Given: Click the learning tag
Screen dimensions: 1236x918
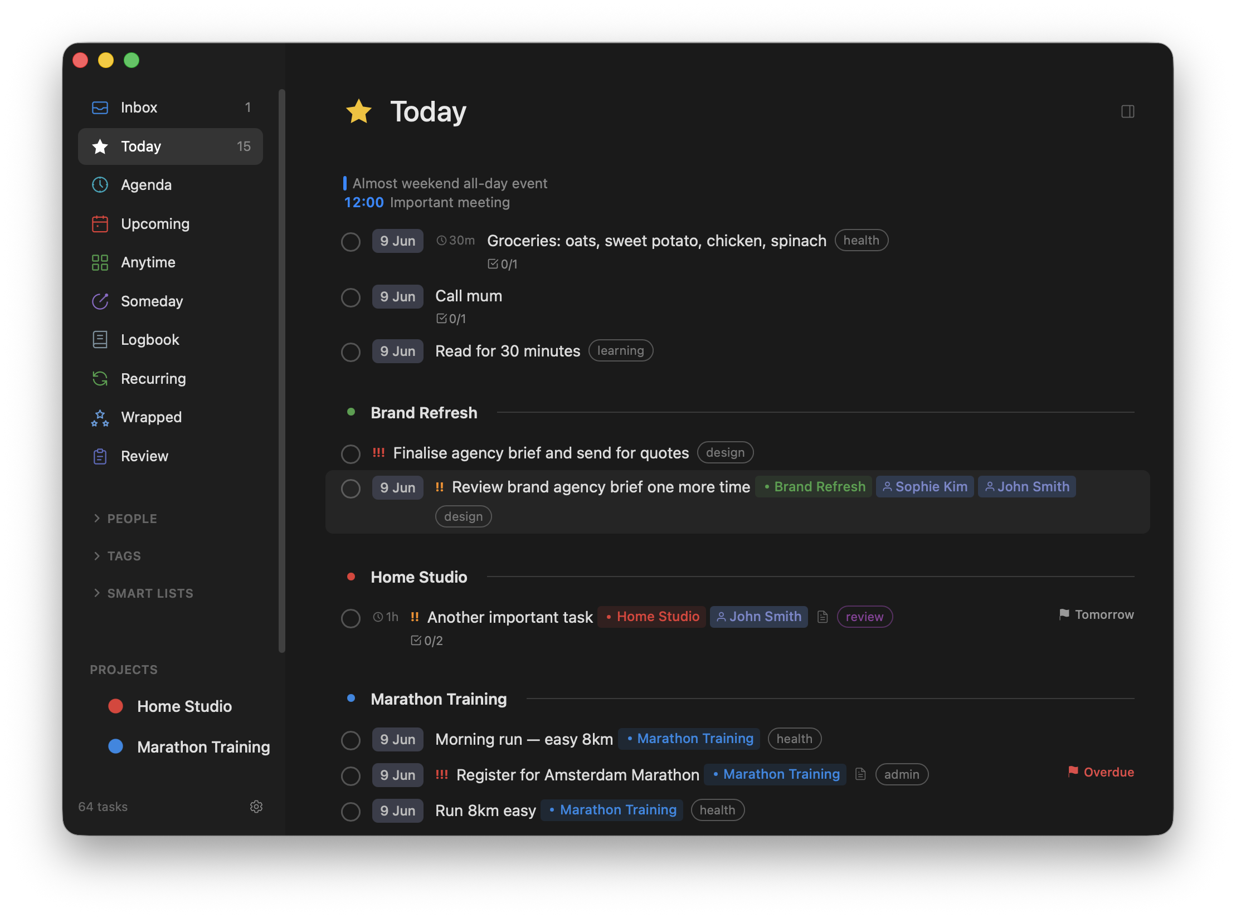Looking at the screenshot, I should (621, 351).
